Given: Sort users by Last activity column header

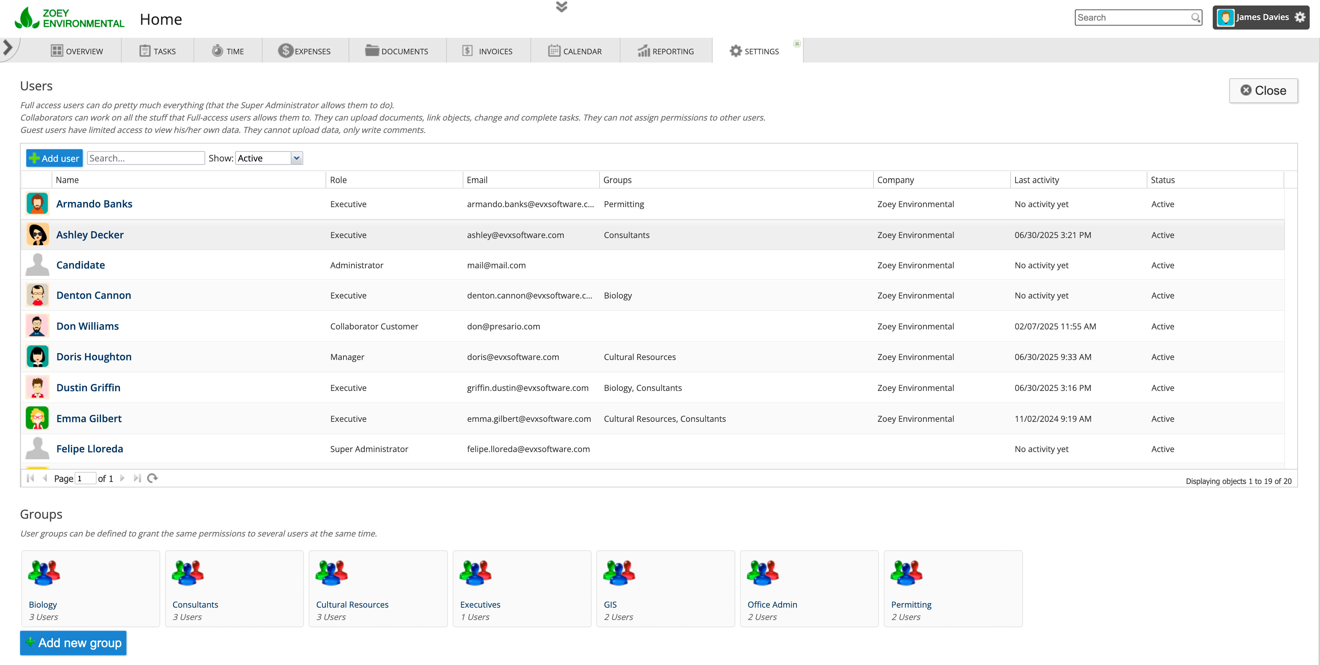Looking at the screenshot, I should [1037, 180].
